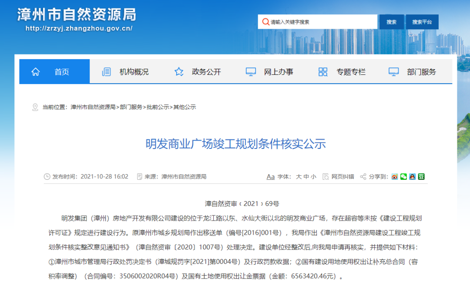Image resolution: width=470 pixels, height=286 pixels.
Task: Focus the keyword search input field
Action: [x=322, y=22]
